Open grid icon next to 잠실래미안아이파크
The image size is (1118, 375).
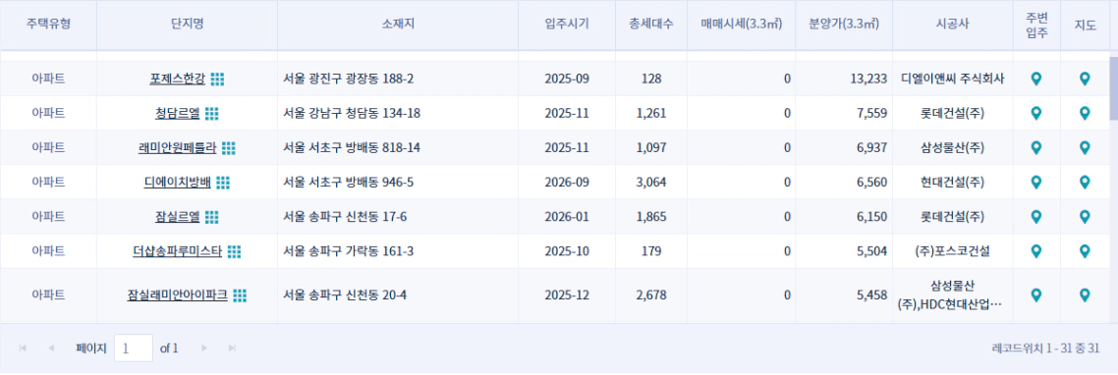tap(241, 295)
